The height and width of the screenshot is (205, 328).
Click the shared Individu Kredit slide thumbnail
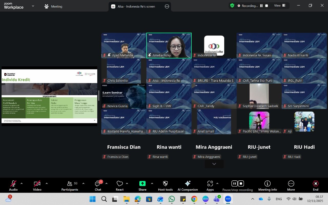(49, 96)
